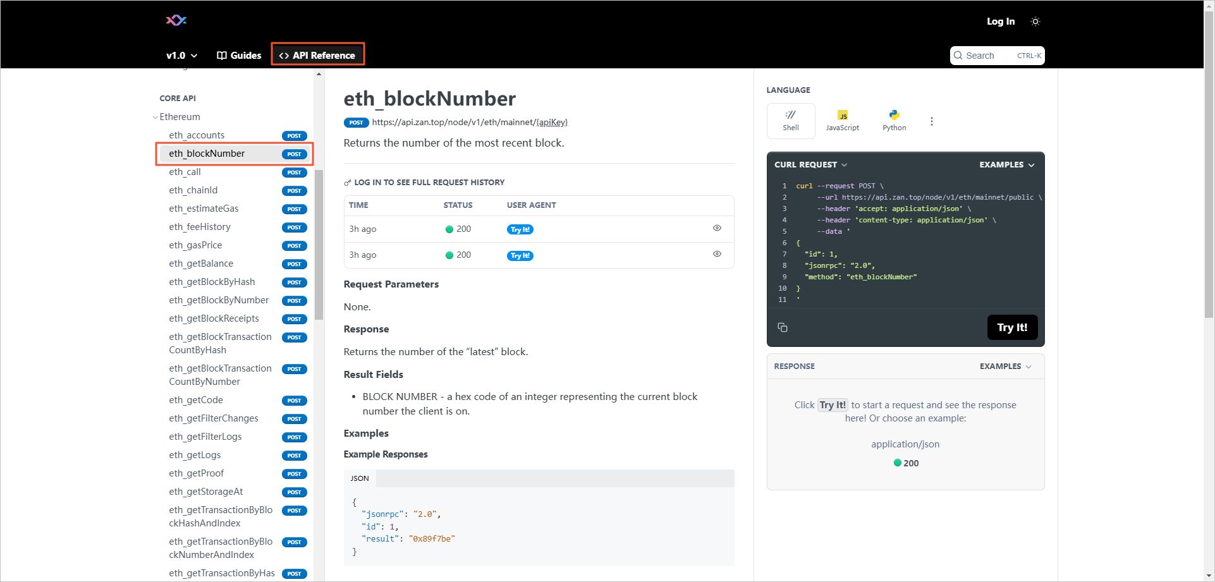Open the RESPONSE EXAMPLES dropdown
This screenshot has width=1215, height=582.
pos(1005,367)
